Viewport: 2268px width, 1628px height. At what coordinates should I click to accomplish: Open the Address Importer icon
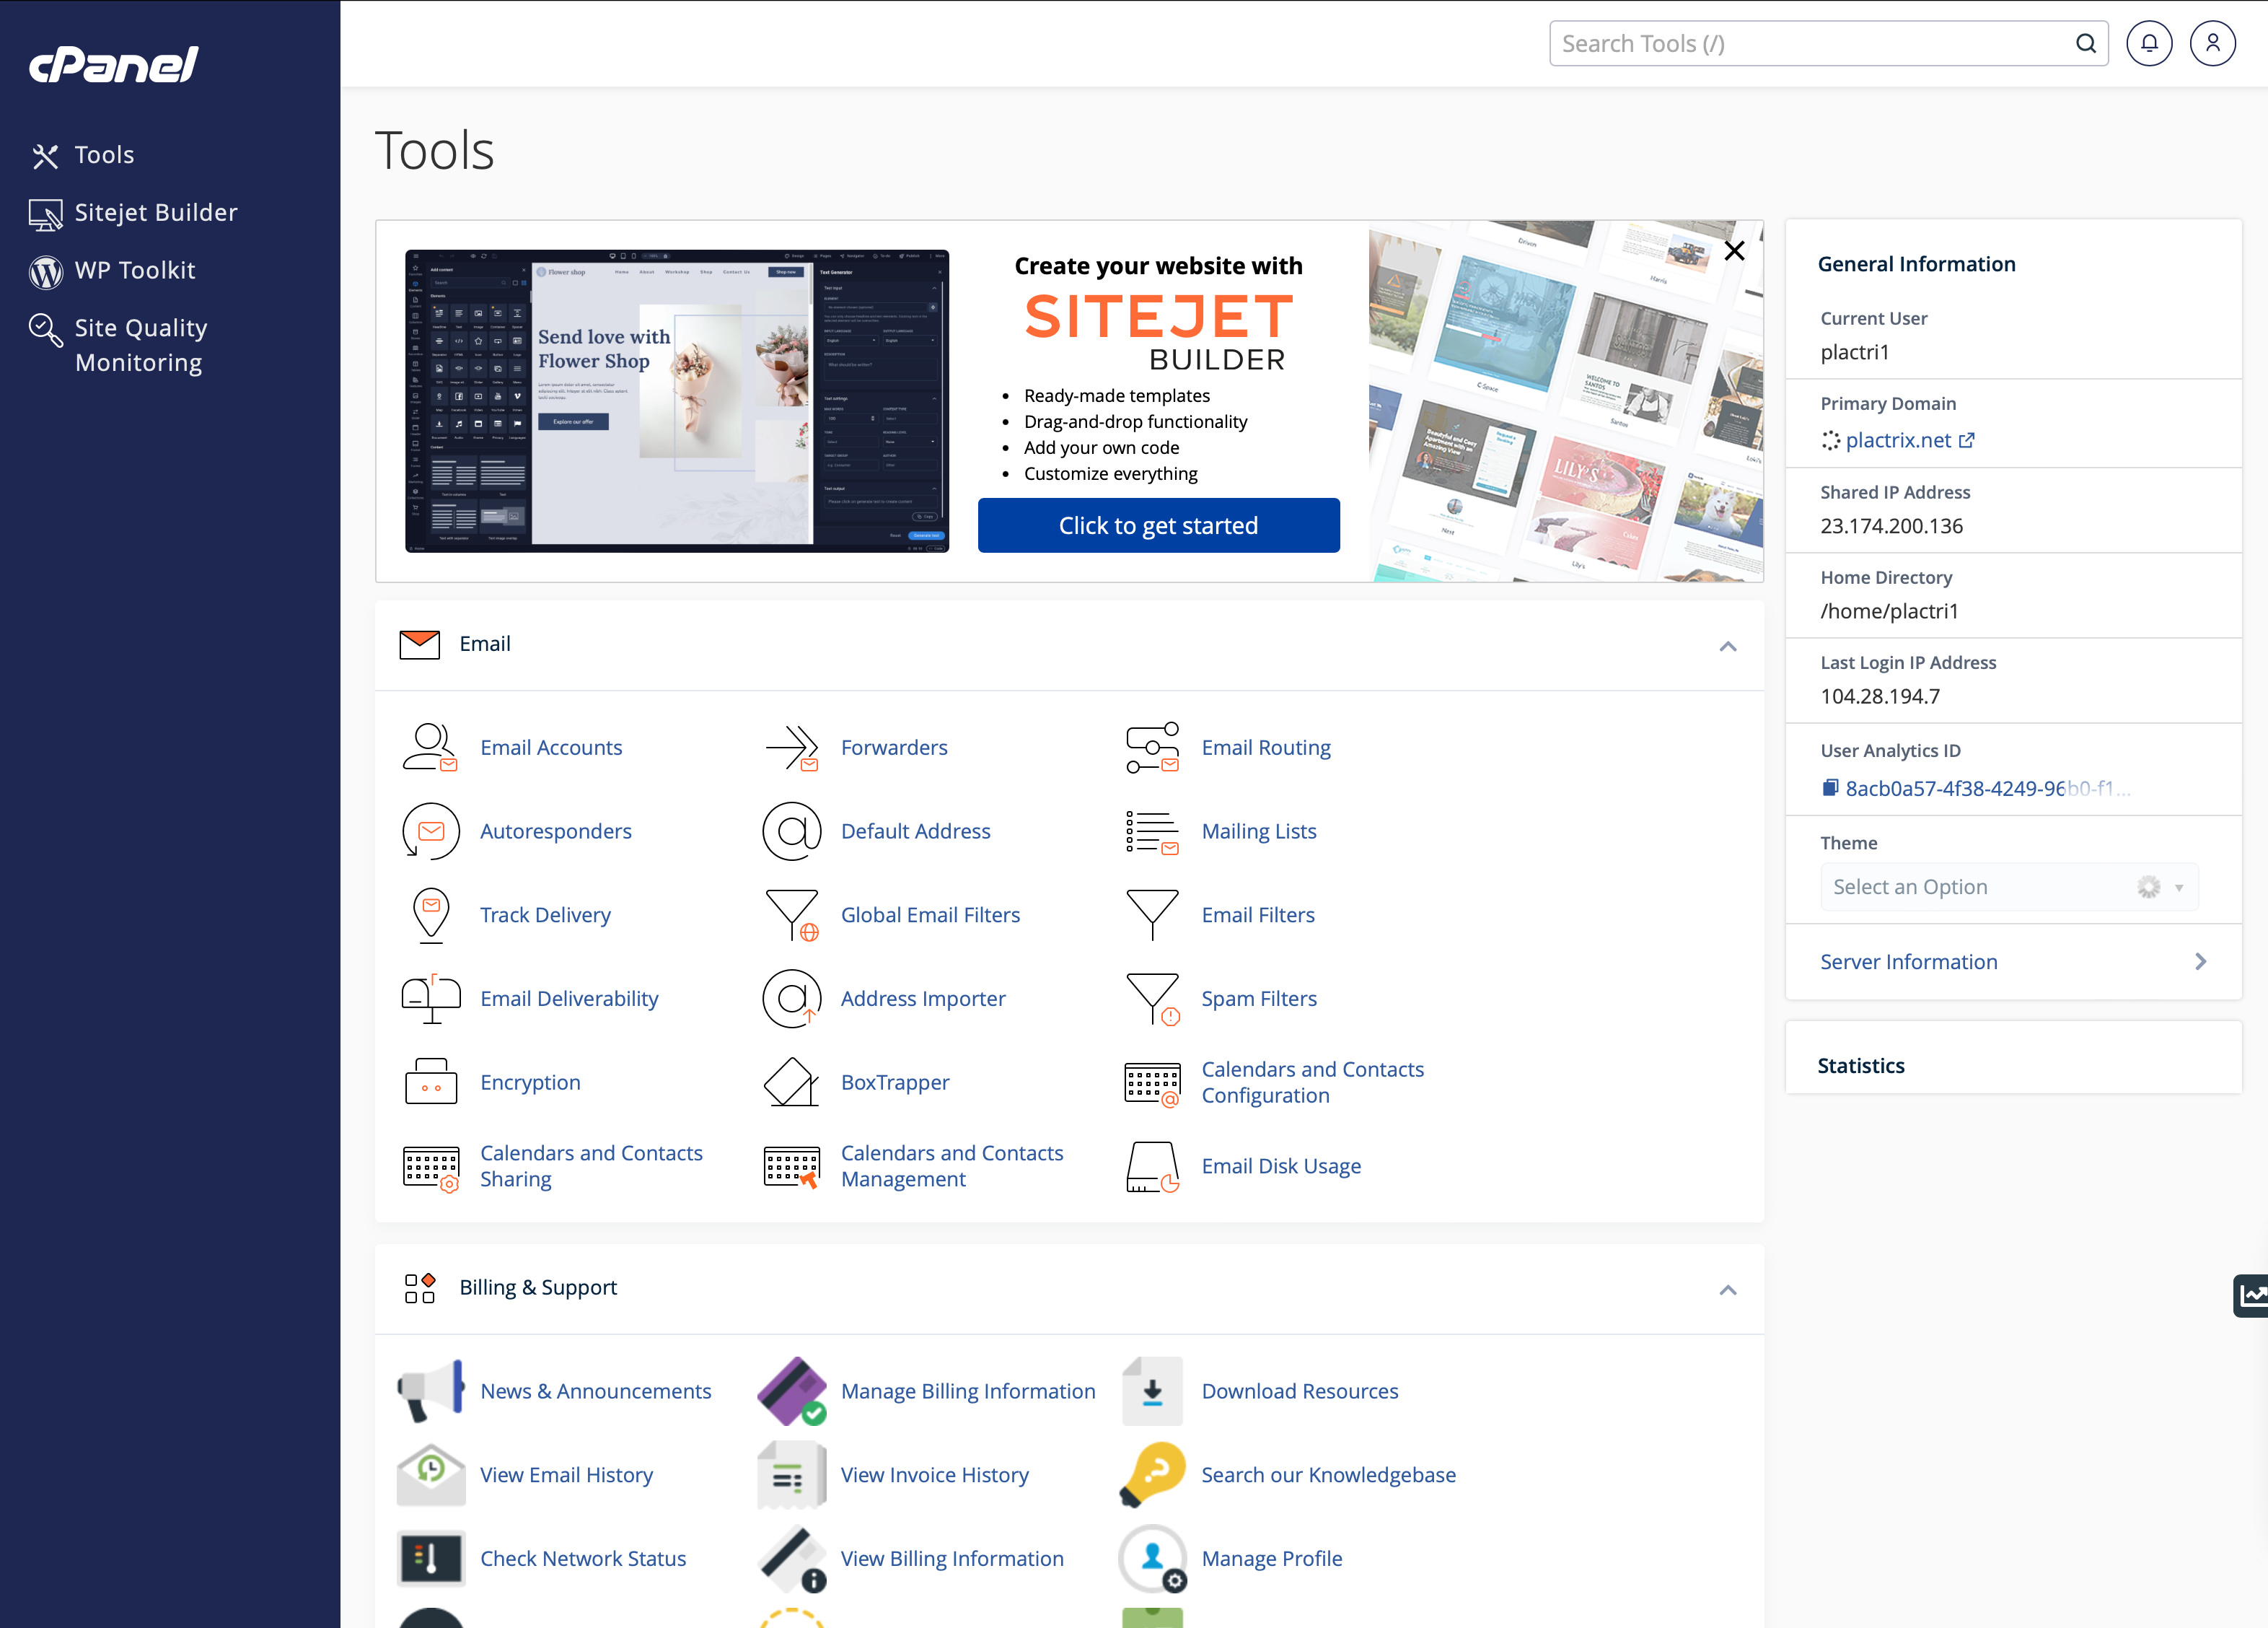[x=792, y=999]
